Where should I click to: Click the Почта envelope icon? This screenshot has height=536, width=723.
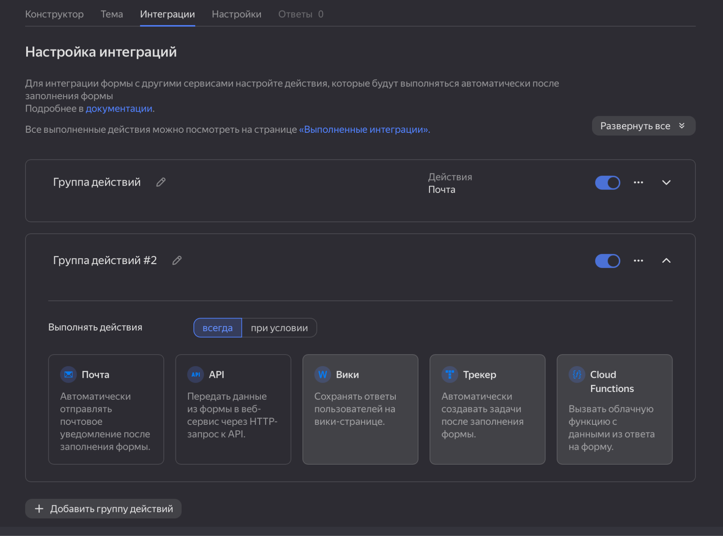coord(68,374)
